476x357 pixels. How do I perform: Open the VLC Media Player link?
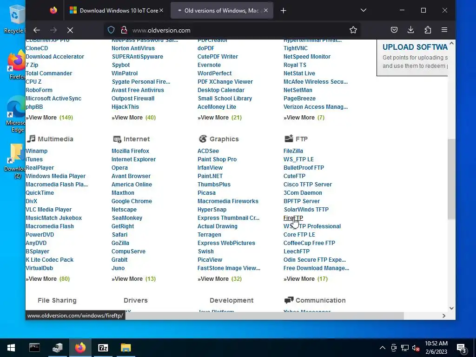[x=48, y=210]
